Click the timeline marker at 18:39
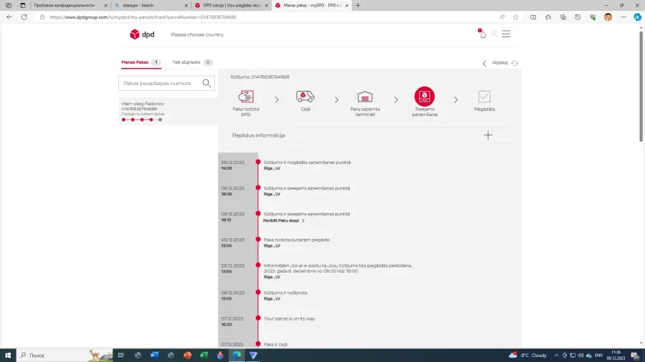 pyautogui.click(x=258, y=188)
